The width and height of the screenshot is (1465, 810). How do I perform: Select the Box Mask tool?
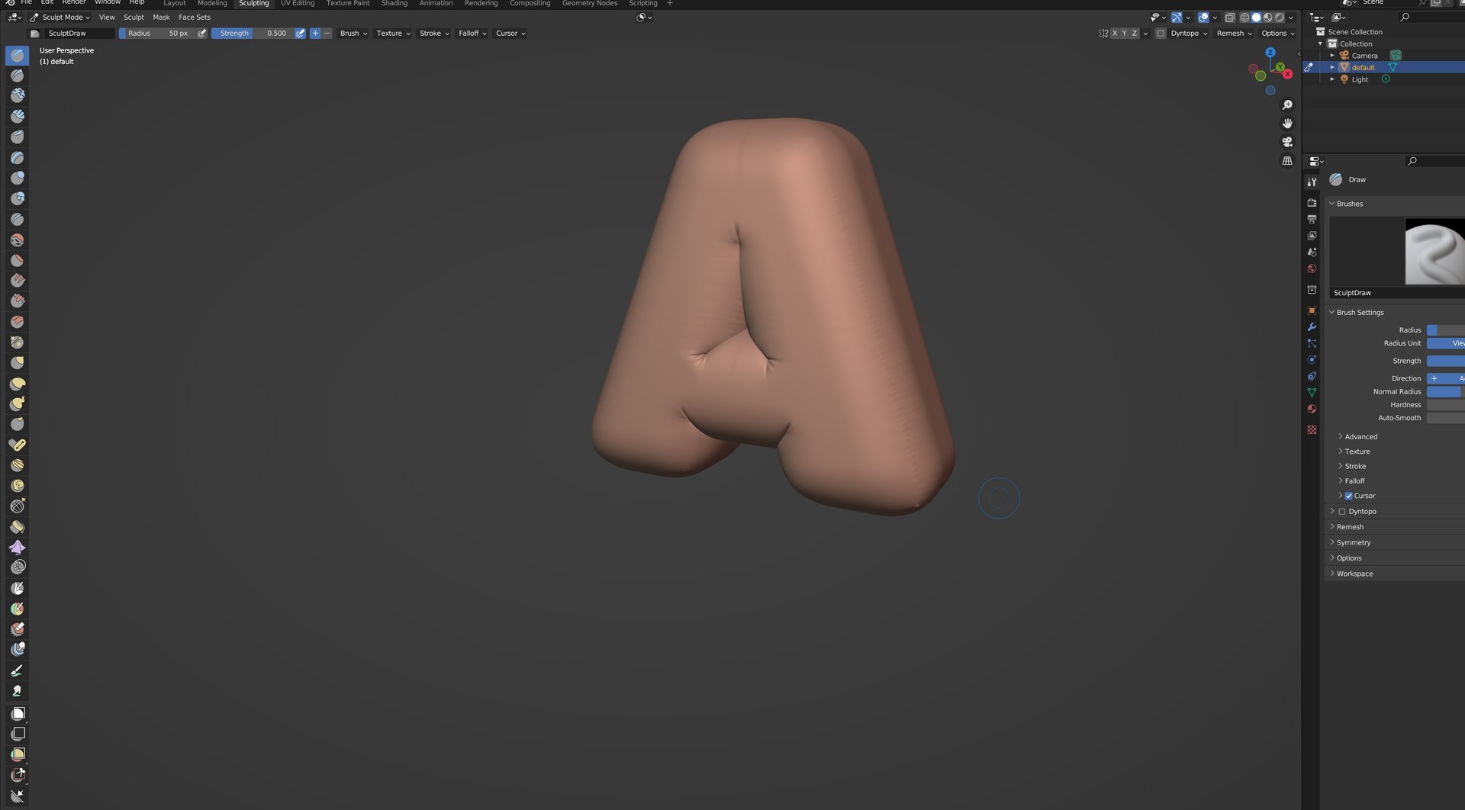[x=17, y=713]
